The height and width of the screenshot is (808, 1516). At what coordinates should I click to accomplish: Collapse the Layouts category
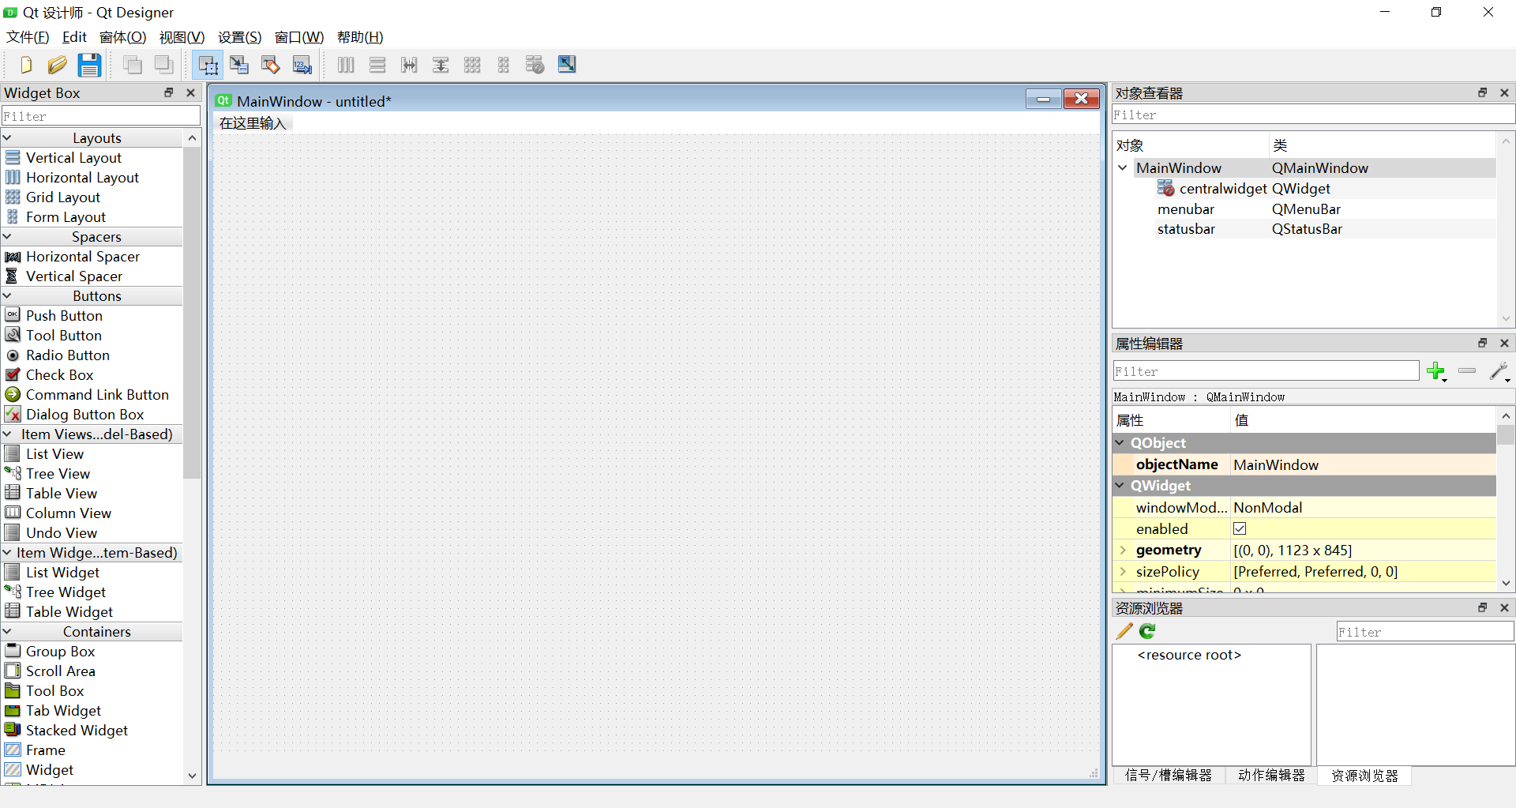[7, 137]
